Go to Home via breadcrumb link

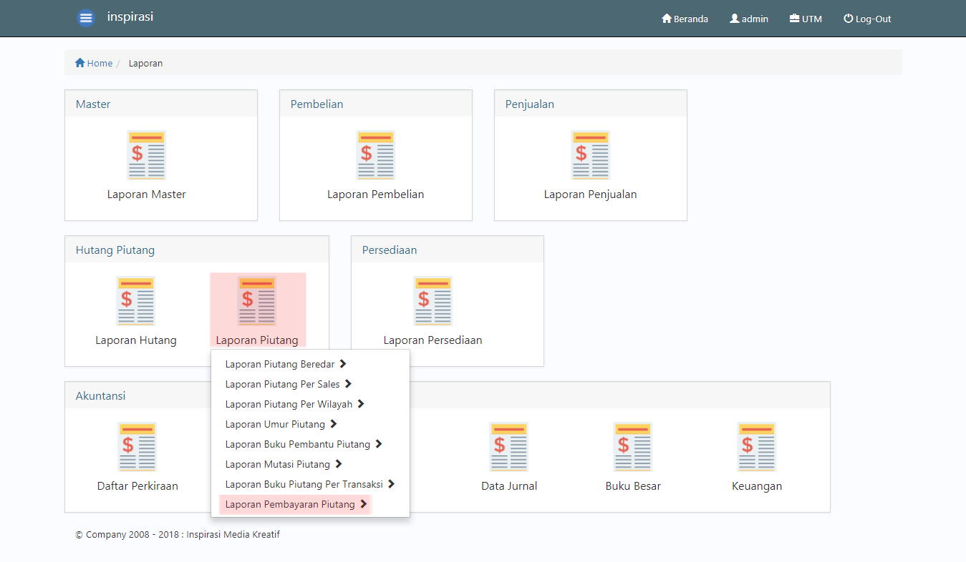[100, 63]
